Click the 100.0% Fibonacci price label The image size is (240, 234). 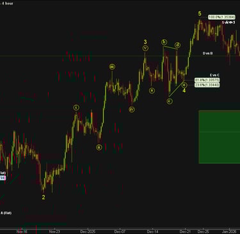[221, 17]
